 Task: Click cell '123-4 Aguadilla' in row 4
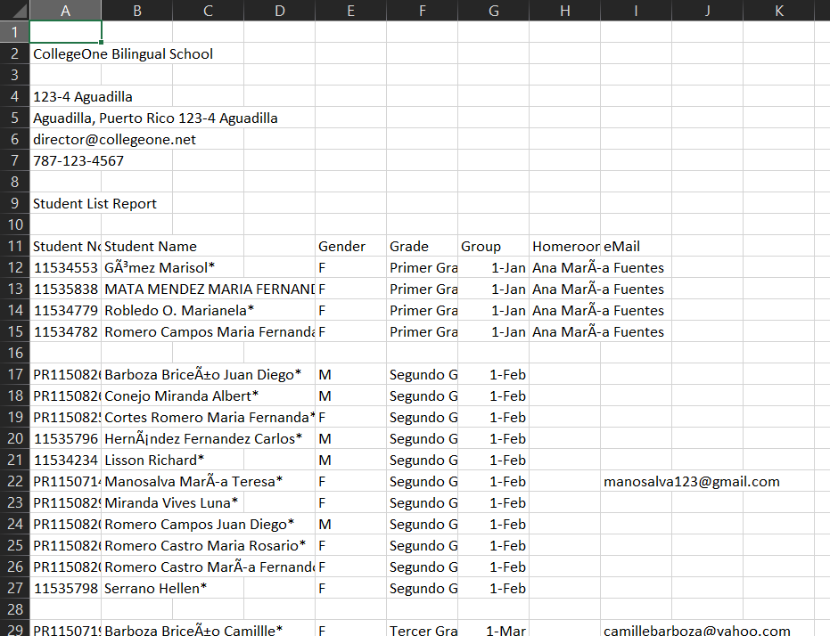[x=83, y=97]
